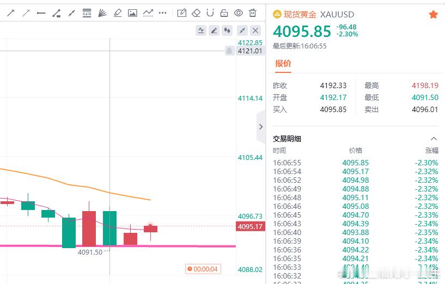Click the 最低 value 4091.50
The width and height of the screenshot is (445, 284).
pyautogui.click(x=425, y=97)
